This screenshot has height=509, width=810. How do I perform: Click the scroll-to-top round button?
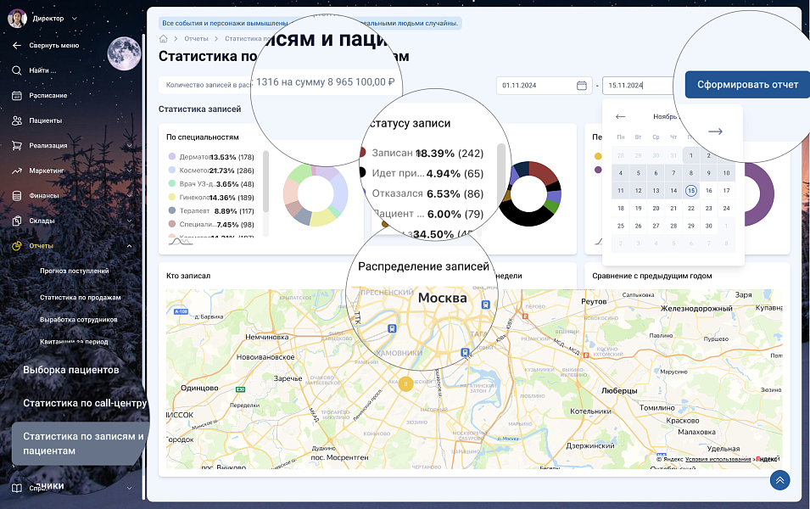779,480
